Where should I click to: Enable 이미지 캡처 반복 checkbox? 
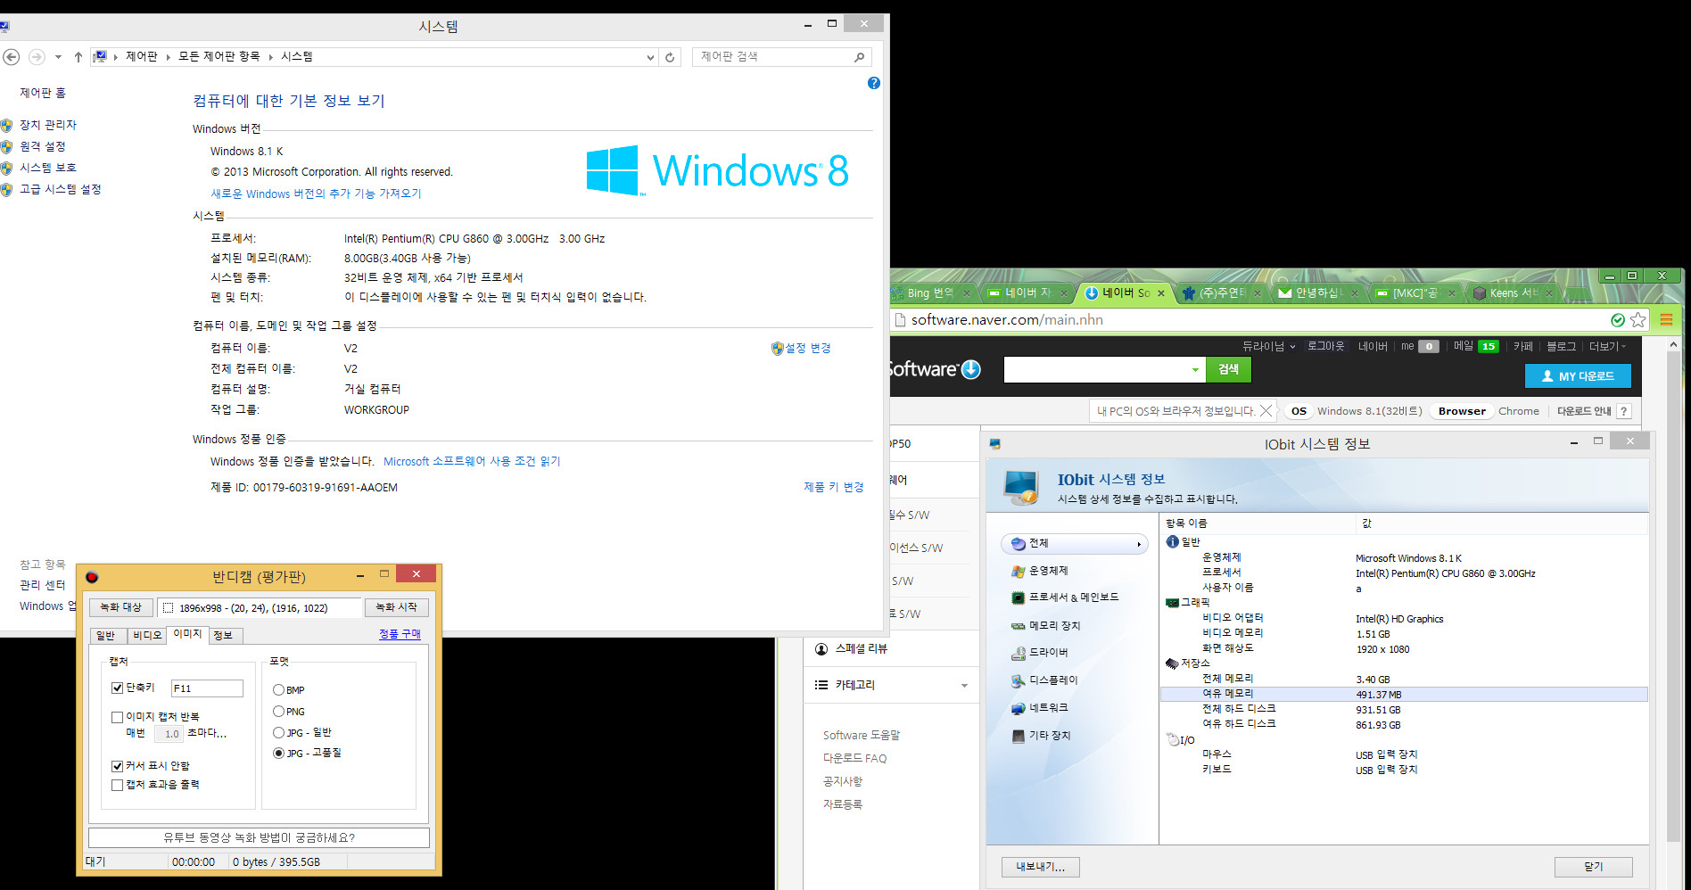[117, 717]
